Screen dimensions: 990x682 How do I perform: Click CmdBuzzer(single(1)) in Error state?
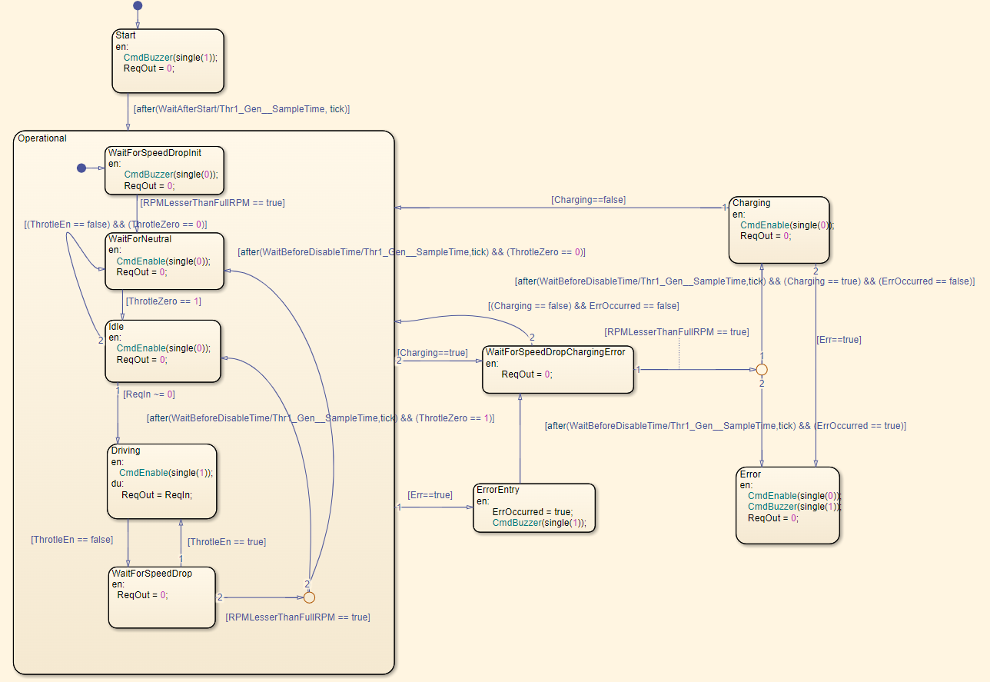(795, 507)
